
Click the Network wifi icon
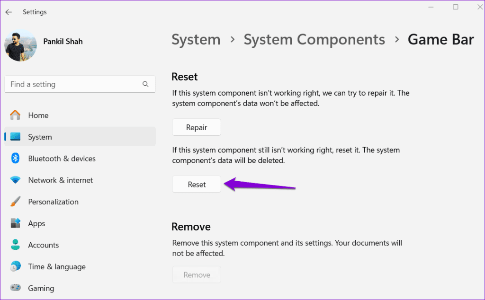coord(16,180)
